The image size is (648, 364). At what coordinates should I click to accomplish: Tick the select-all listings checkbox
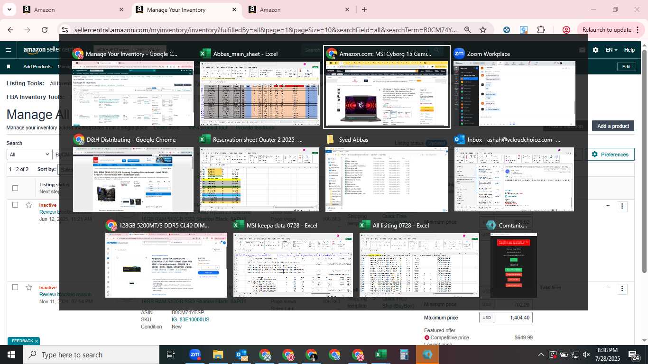click(15, 188)
